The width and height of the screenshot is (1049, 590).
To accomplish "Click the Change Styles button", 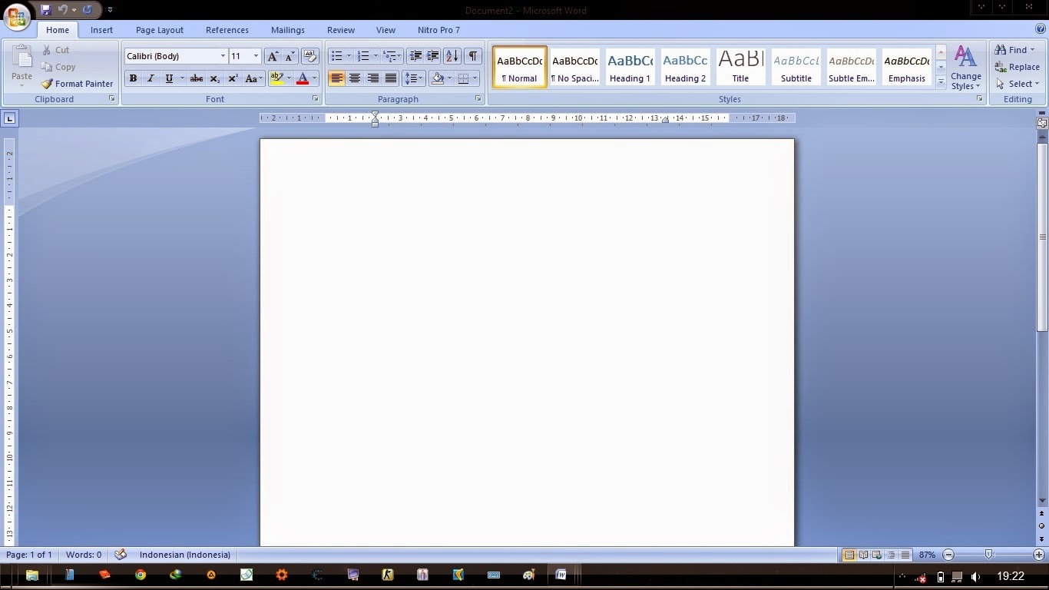I will 966,67.
